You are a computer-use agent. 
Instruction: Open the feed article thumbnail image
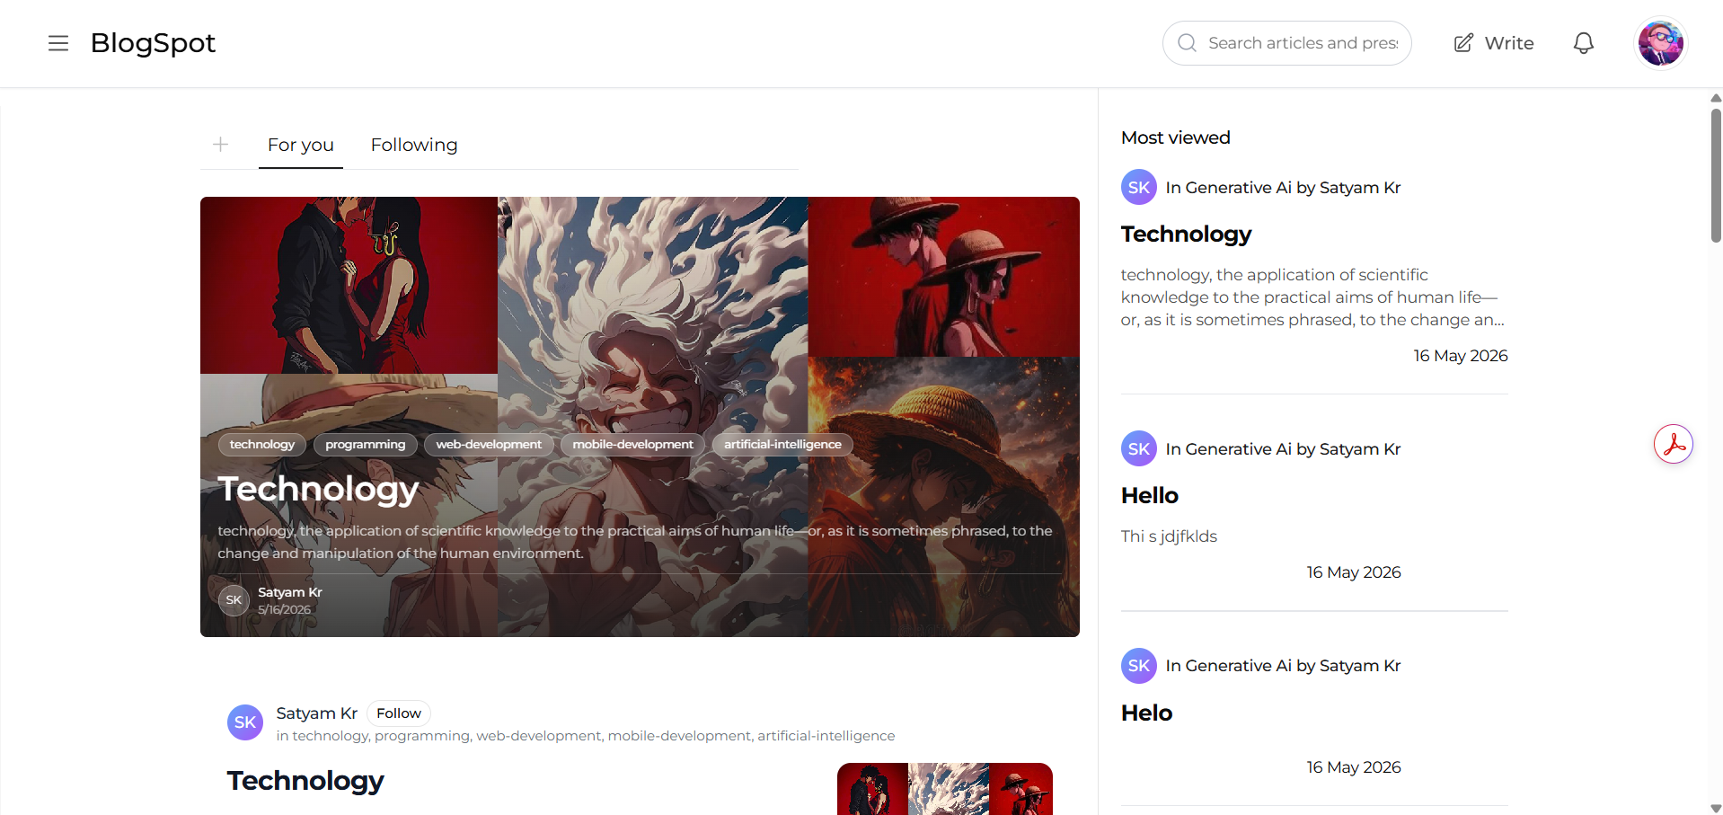click(x=945, y=789)
